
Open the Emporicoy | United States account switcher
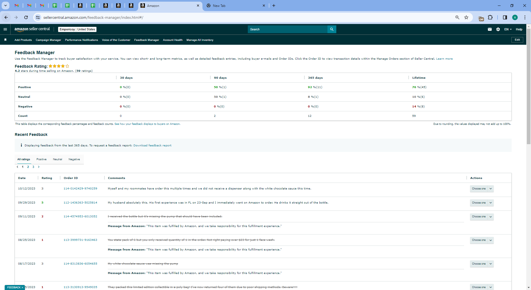tap(77, 29)
